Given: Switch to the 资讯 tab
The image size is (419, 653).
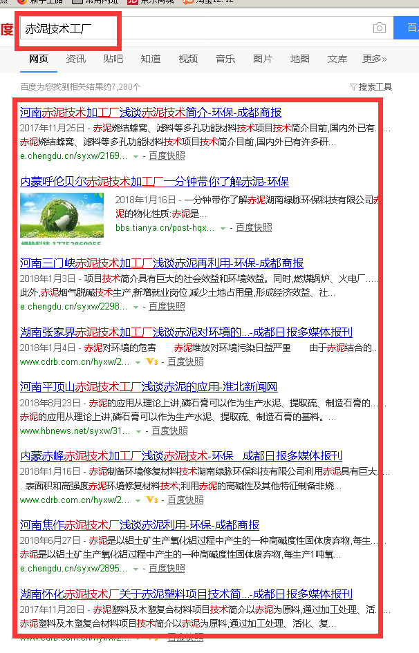Looking at the screenshot, I should click(76, 59).
